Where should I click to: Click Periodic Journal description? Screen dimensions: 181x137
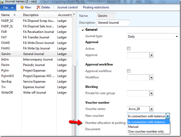coord(34,65)
